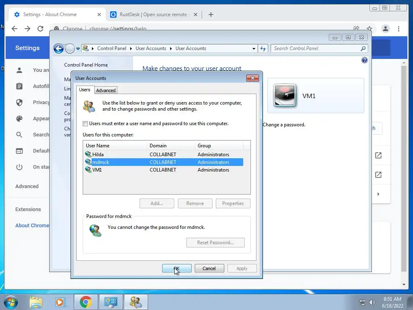Open the address bar history dropdown arrow

tap(254, 48)
